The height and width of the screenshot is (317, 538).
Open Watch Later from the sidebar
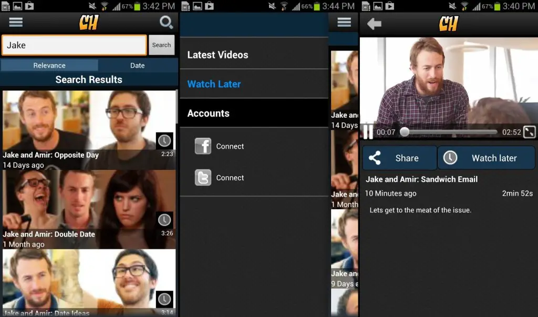point(214,84)
